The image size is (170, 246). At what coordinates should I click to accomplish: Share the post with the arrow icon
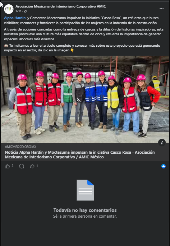pos(32,166)
